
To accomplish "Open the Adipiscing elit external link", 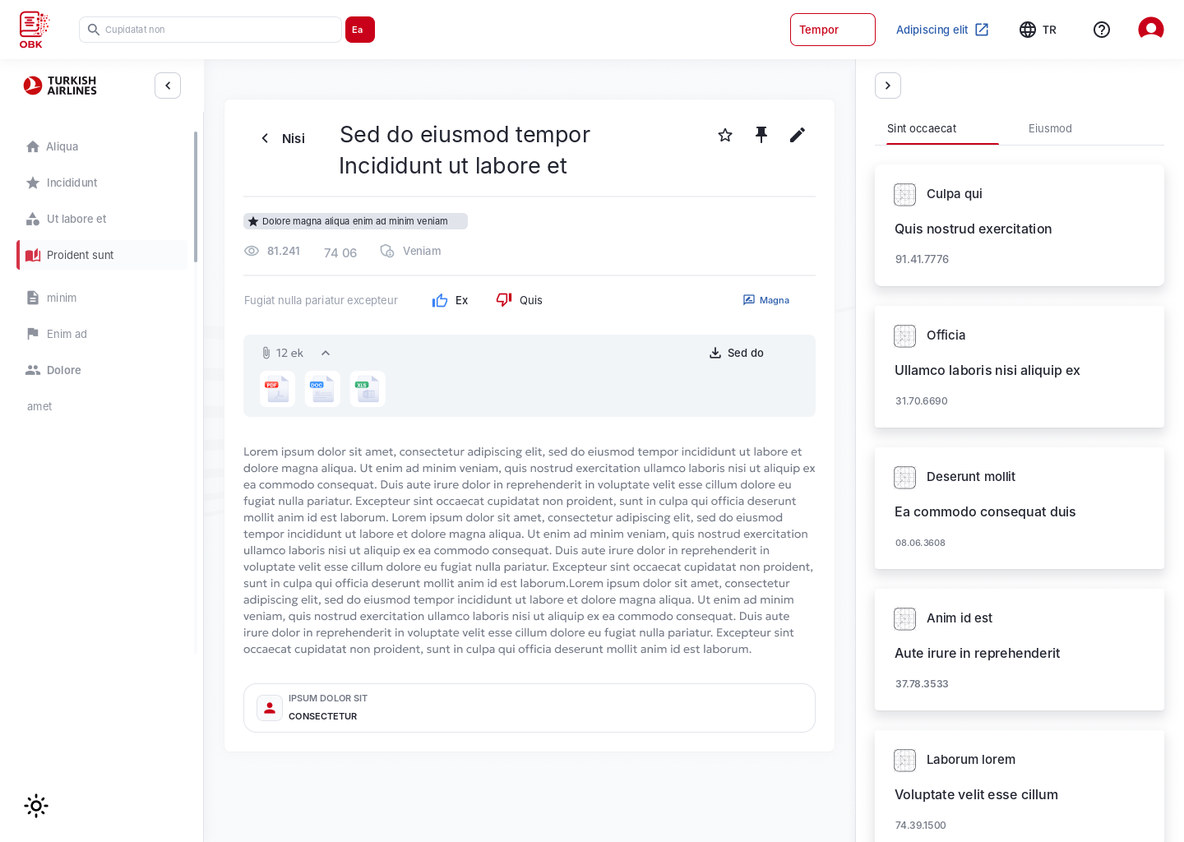I will (x=942, y=30).
